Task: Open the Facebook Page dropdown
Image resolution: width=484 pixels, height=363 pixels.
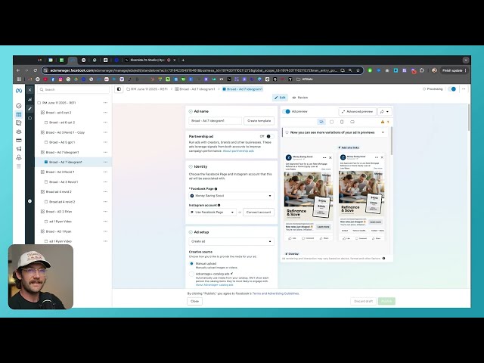Action: pyautogui.click(x=231, y=196)
